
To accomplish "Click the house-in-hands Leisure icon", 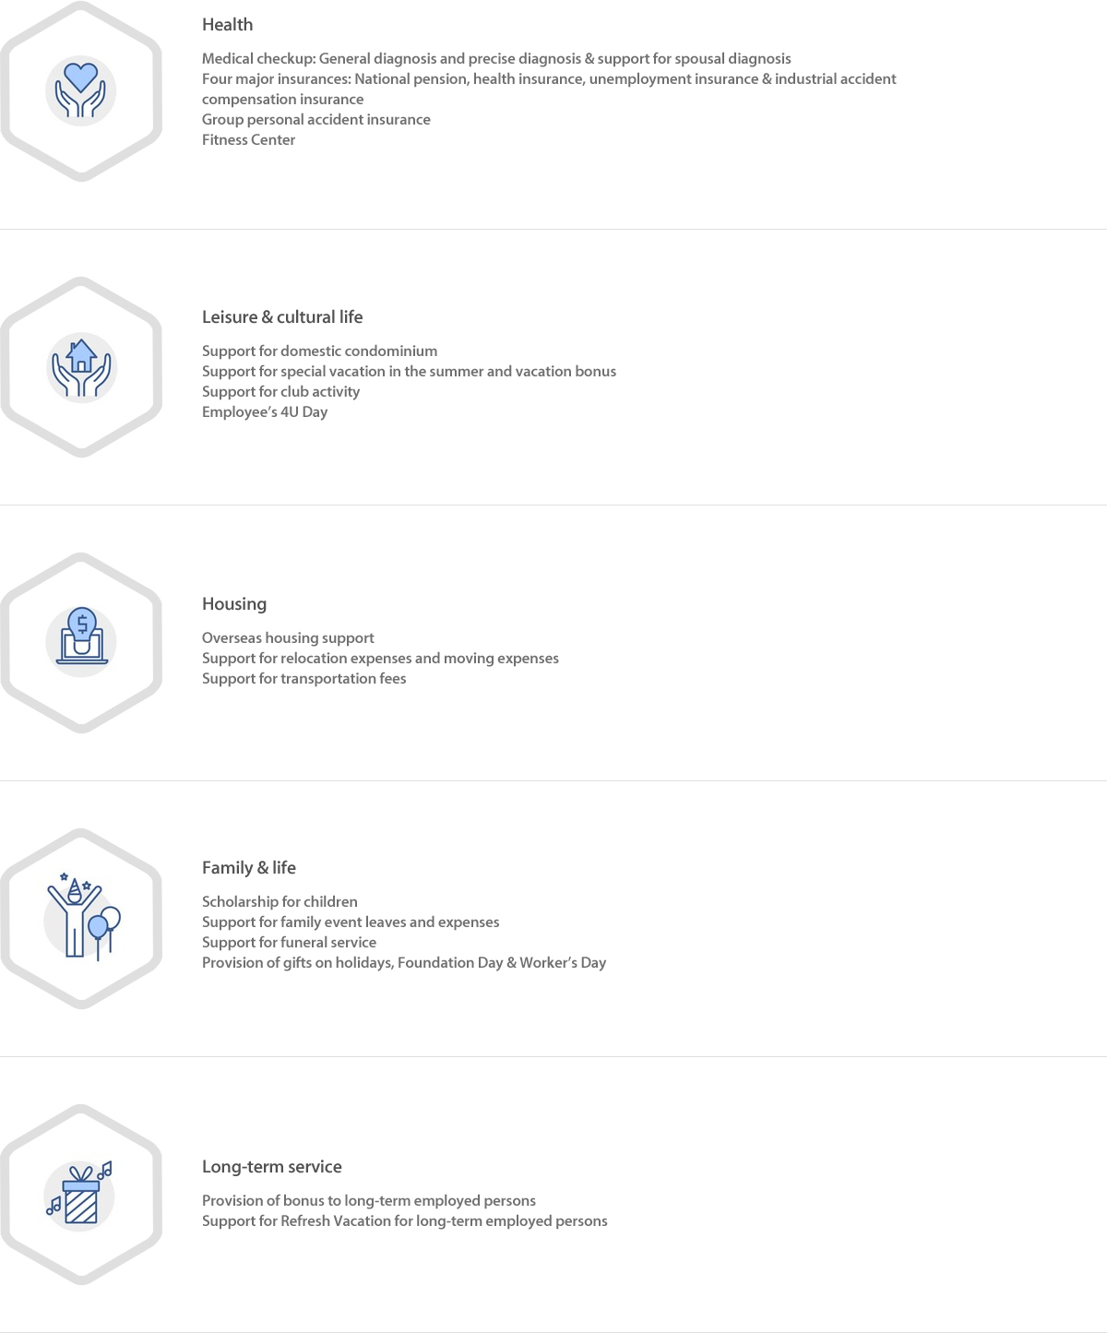I will point(81,367).
